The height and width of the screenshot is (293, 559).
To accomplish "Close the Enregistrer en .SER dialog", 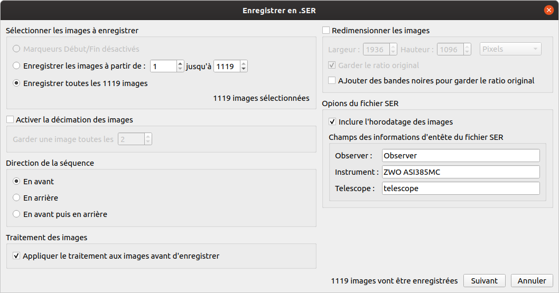I will 549,10.
